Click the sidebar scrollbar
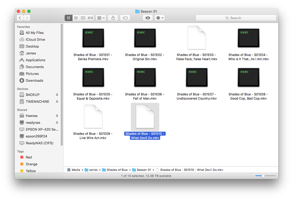Screen dimensions: 293x200 (62, 85)
